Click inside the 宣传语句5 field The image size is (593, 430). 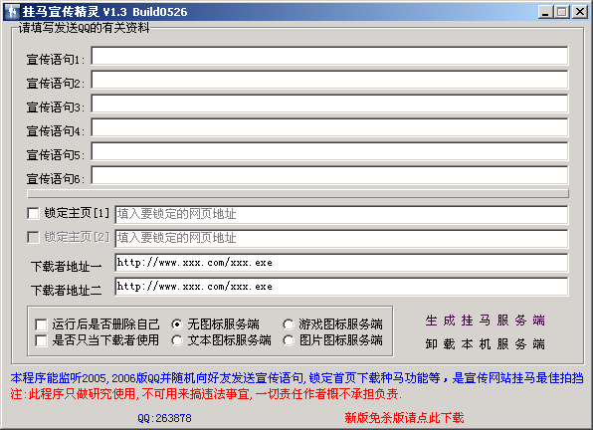[x=329, y=151]
